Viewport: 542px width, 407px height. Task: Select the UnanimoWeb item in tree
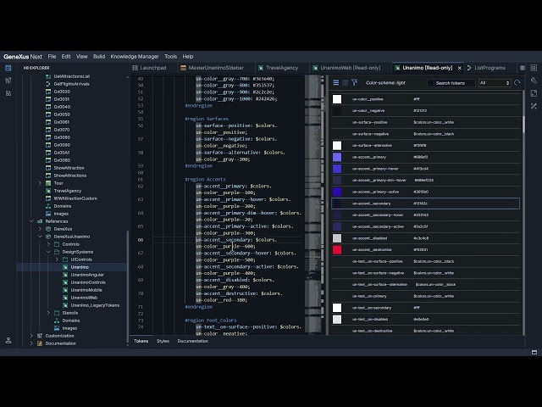pos(84,298)
